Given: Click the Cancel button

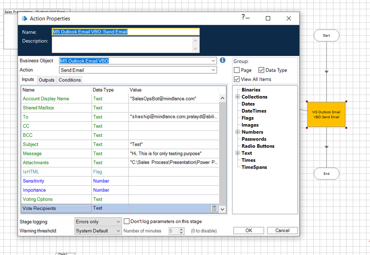Looking at the screenshot, I should (x=282, y=231).
